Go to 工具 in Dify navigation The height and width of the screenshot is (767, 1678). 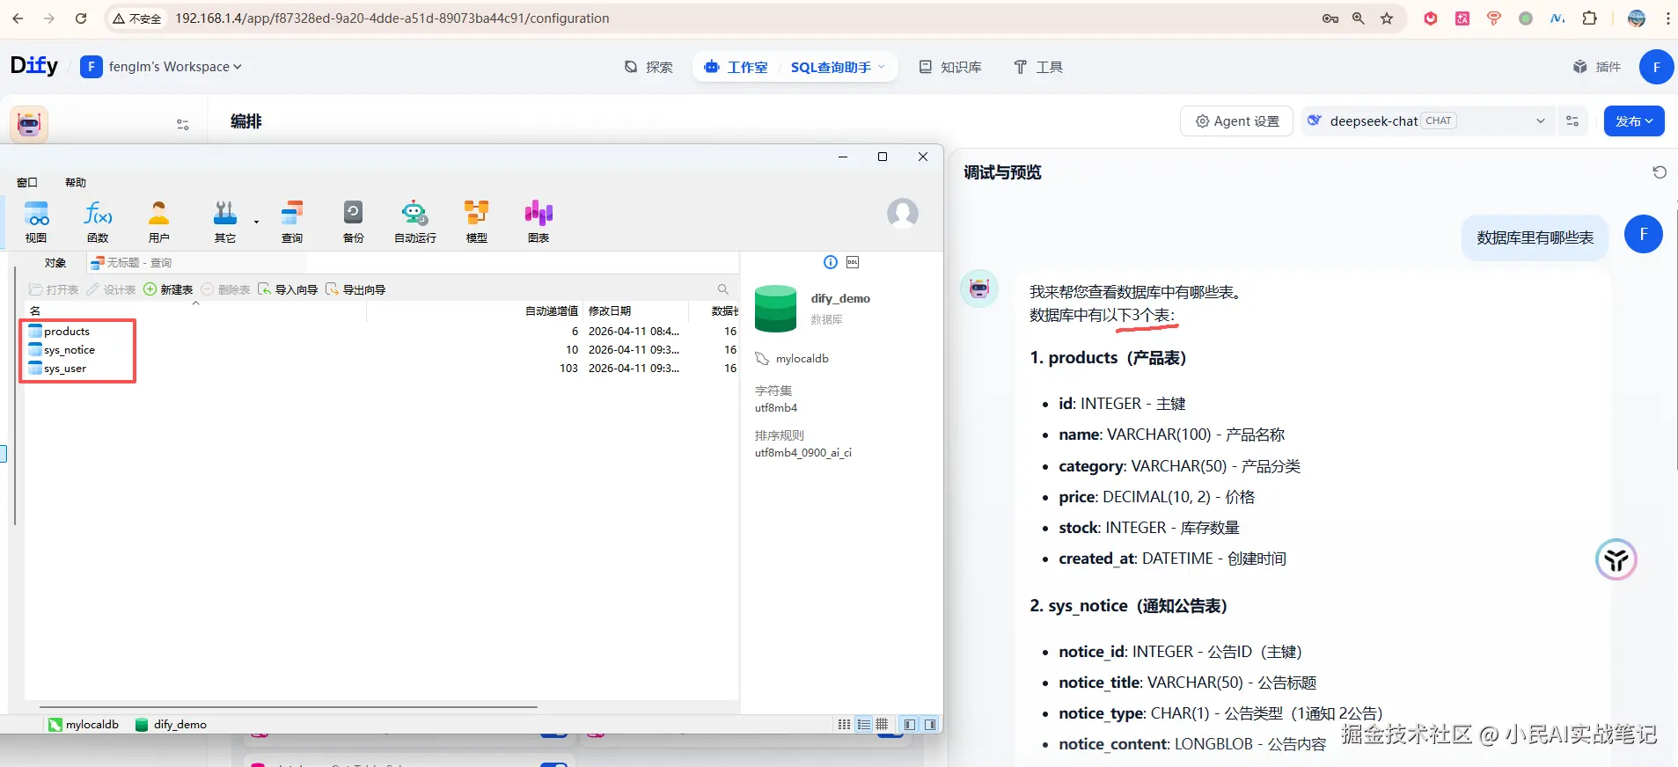coord(1038,67)
